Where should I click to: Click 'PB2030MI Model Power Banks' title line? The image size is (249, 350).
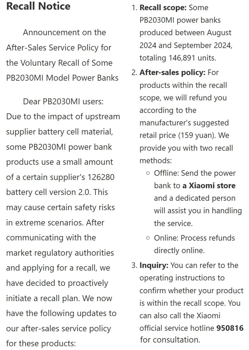click(62, 78)
